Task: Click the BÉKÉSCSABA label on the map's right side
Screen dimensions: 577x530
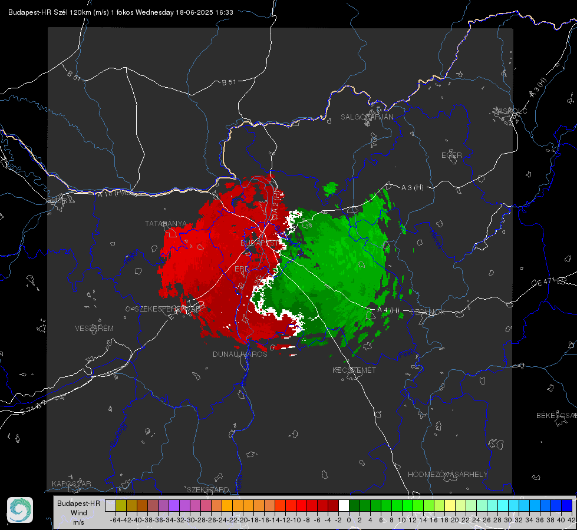Action: [556, 416]
